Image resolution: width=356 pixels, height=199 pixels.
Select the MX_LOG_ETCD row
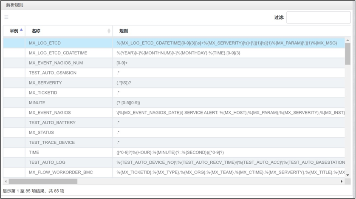click(45, 43)
